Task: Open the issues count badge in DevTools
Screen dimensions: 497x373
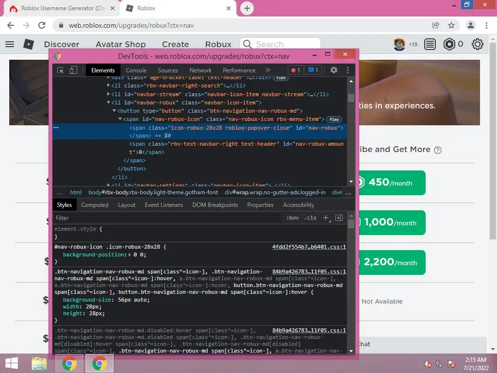Action: pyautogui.click(x=313, y=70)
